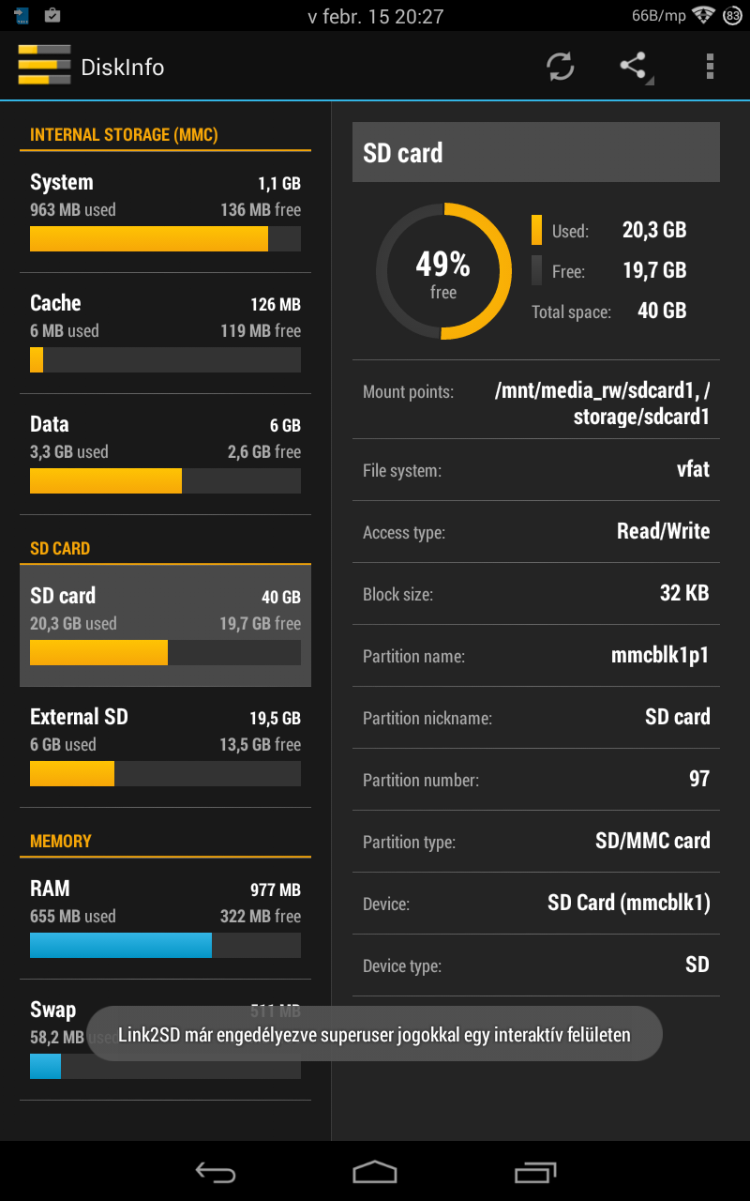Open the recent apps navigation icon
This screenshot has height=1201, width=750.
[535, 1171]
